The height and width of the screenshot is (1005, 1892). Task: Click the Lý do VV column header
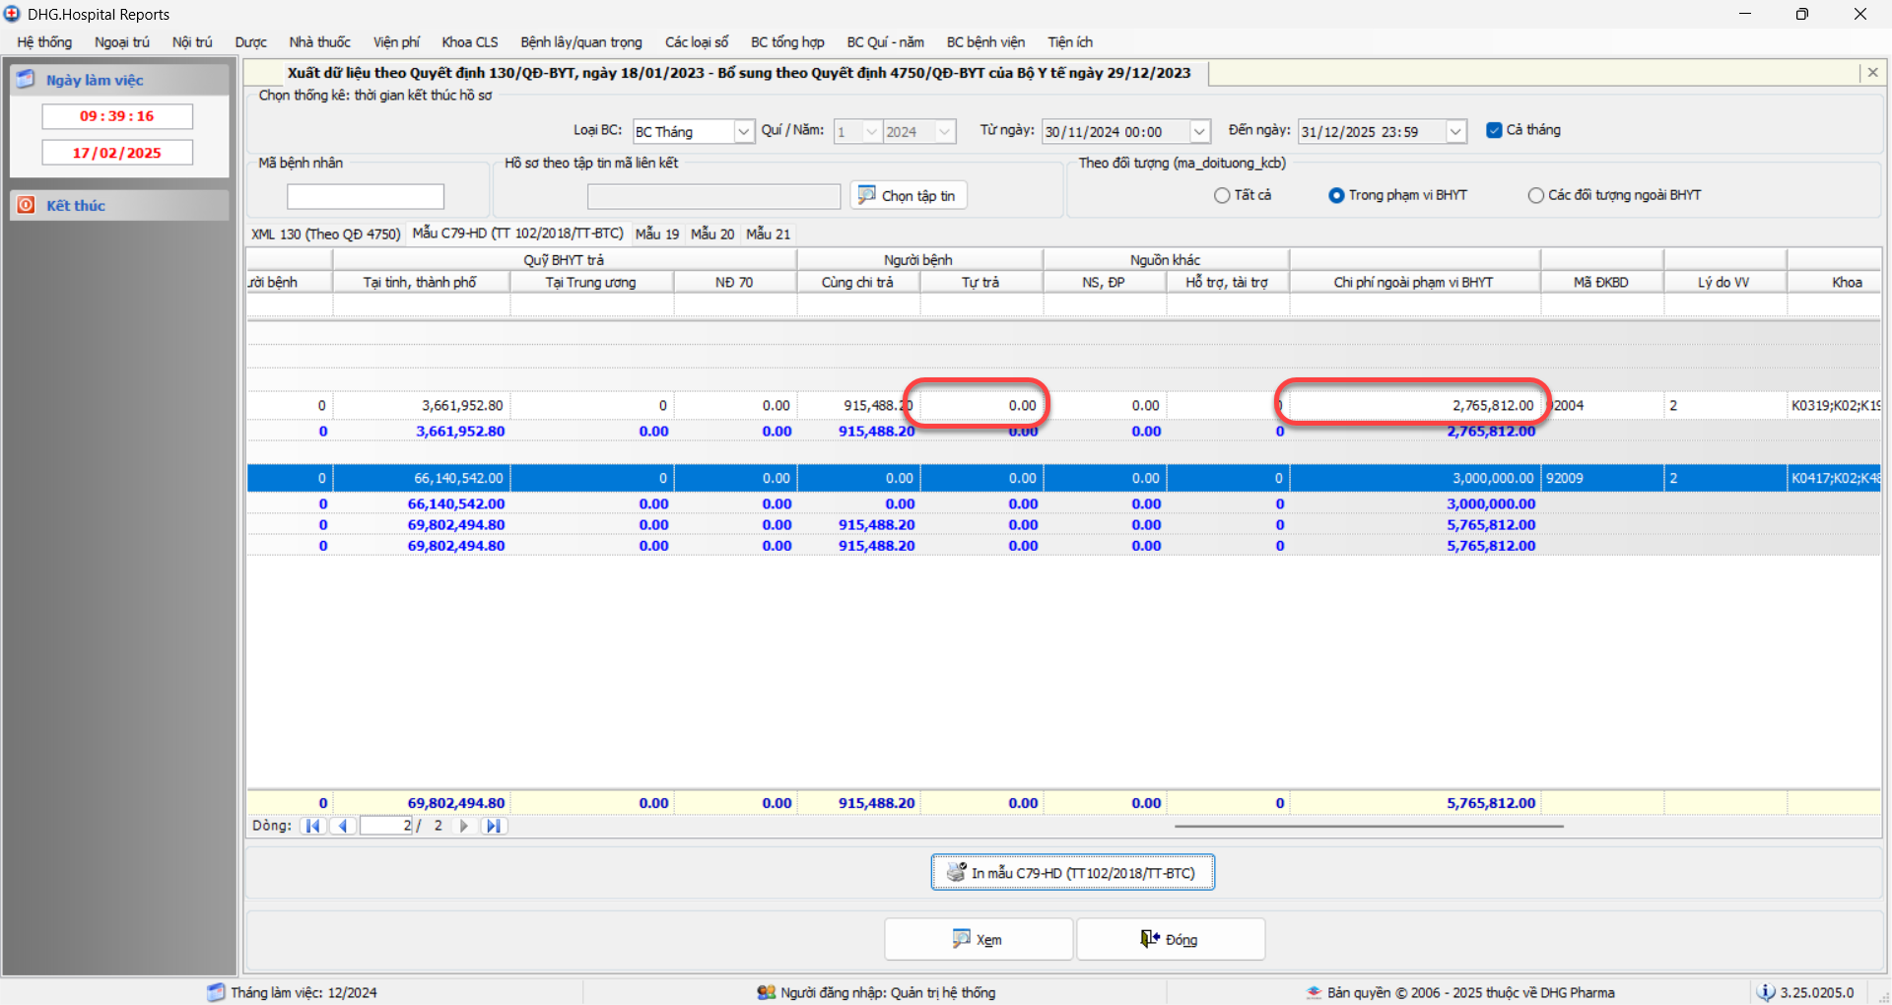(1724, 282)
